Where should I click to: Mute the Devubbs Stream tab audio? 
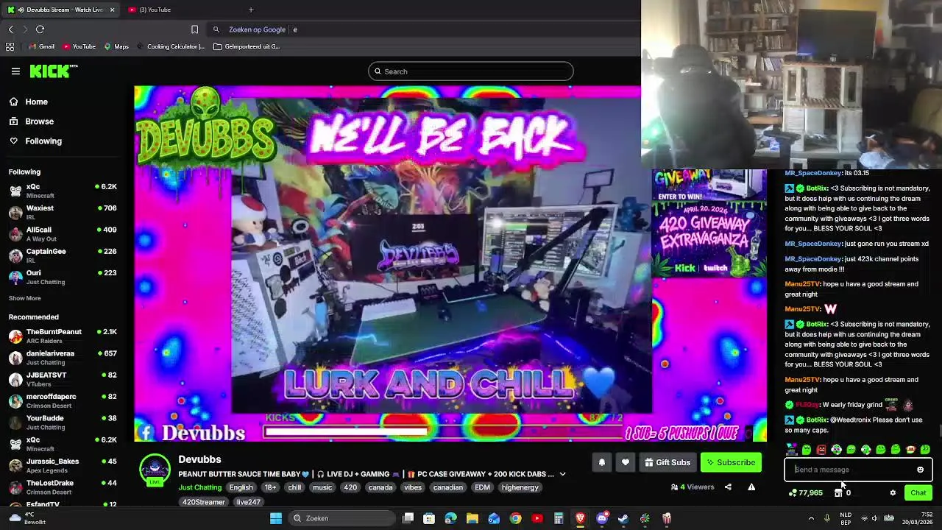coord(20,10)
